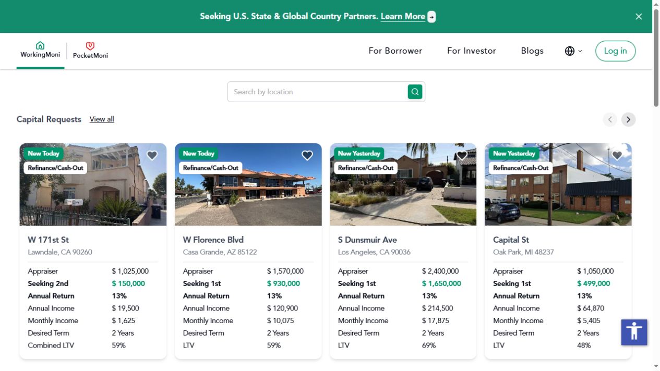Click the page vertical scrollbar
Viewport: 660px width, 371px height.
tap(656, 57)
